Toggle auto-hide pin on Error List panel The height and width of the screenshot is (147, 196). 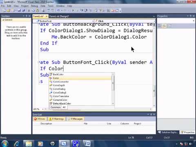click(x=151, y=114)
